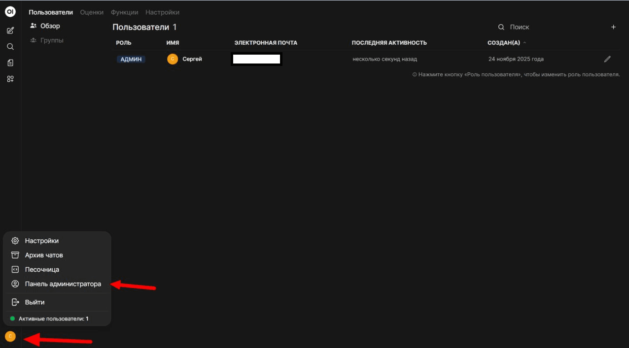Open sidebar search with the magnifier icon
The image size is (629, 348).
click(10, 46)
